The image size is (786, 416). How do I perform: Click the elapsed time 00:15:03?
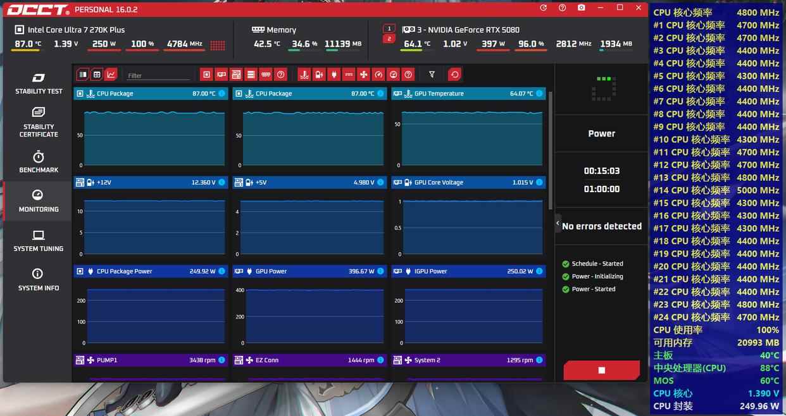point(602,171)
